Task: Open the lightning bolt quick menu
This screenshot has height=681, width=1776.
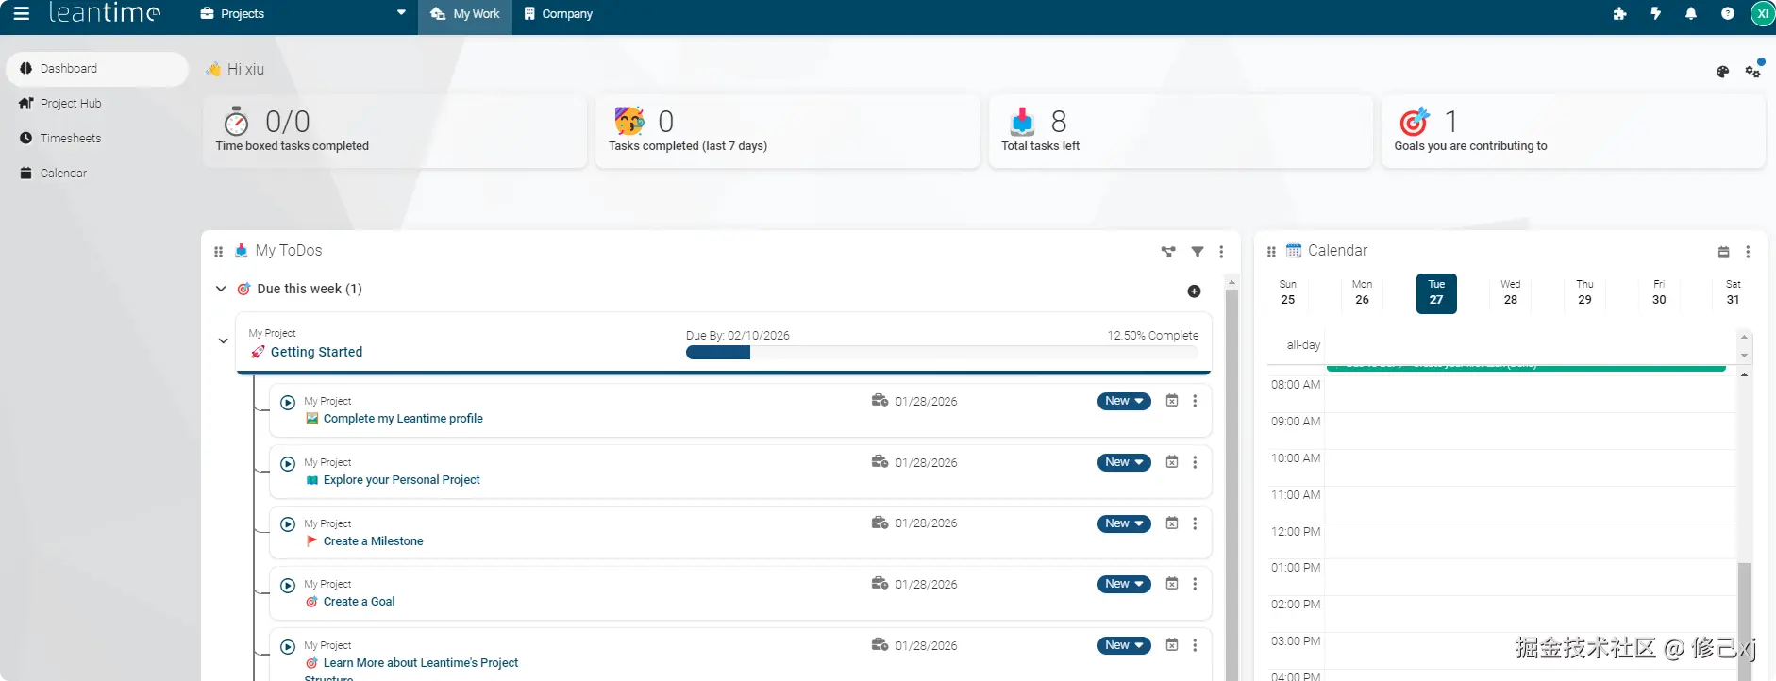Action: click(x=1656, y=14)
